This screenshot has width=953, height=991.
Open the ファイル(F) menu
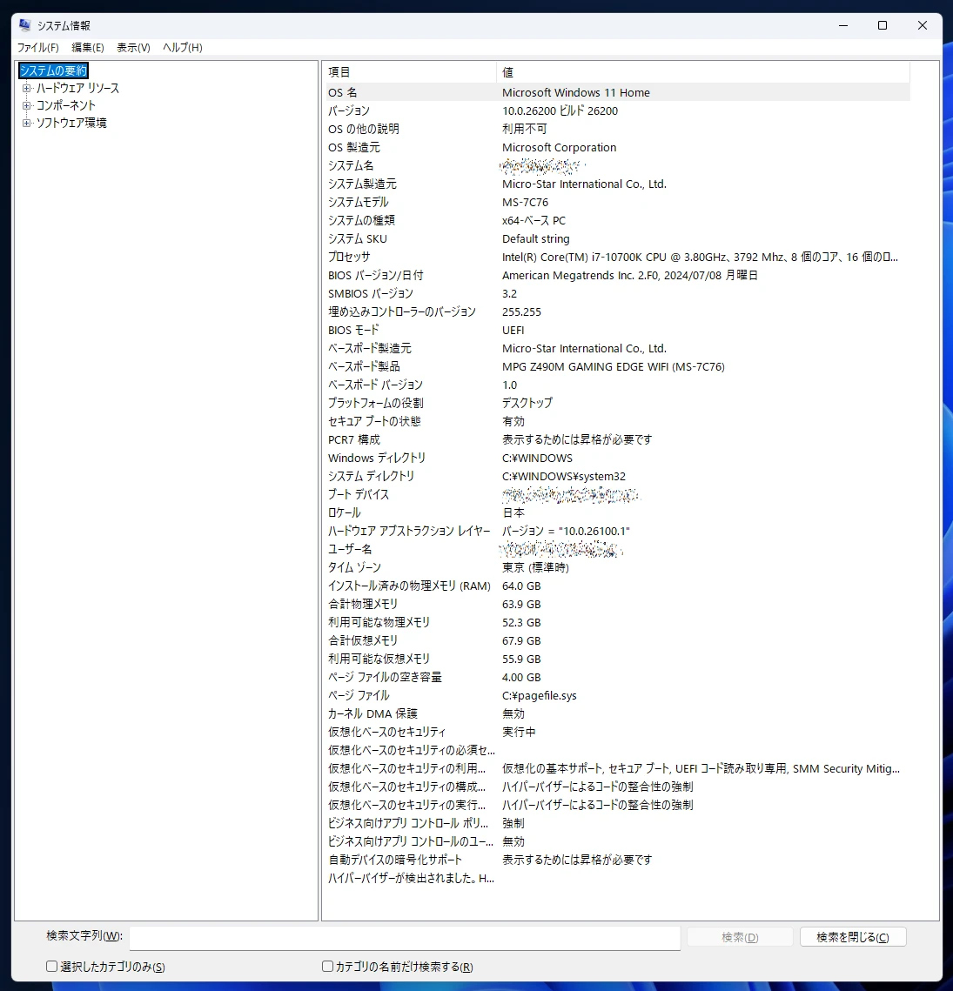[37, 48]
